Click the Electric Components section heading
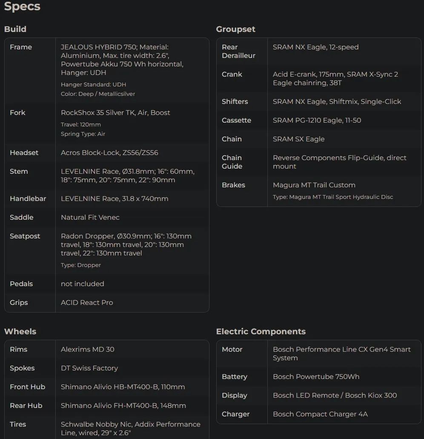Image resolution: width=424 pixels, height=439 pixels. 261,331
